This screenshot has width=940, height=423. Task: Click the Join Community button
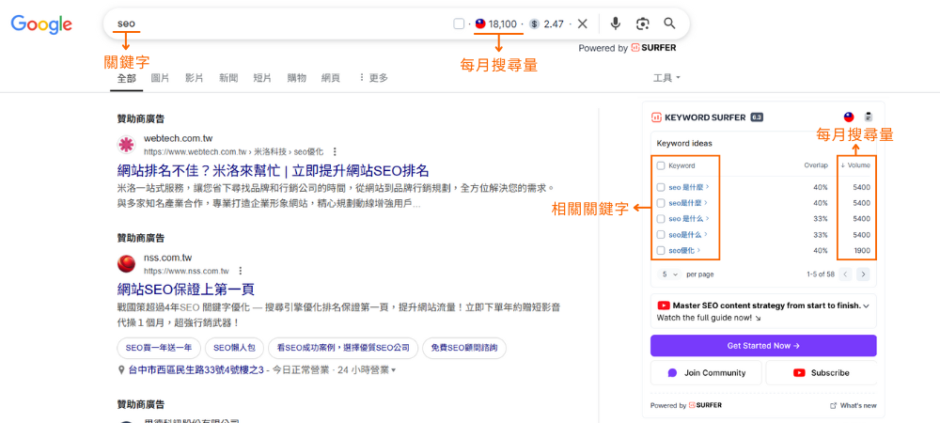(706, 372)
